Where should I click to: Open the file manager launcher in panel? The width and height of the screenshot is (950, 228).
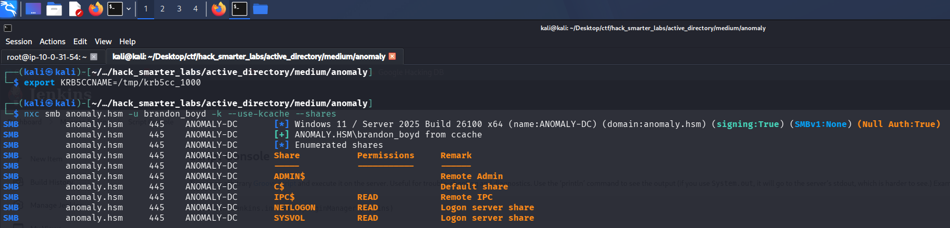pyautogui.click(x=54, y=9)
